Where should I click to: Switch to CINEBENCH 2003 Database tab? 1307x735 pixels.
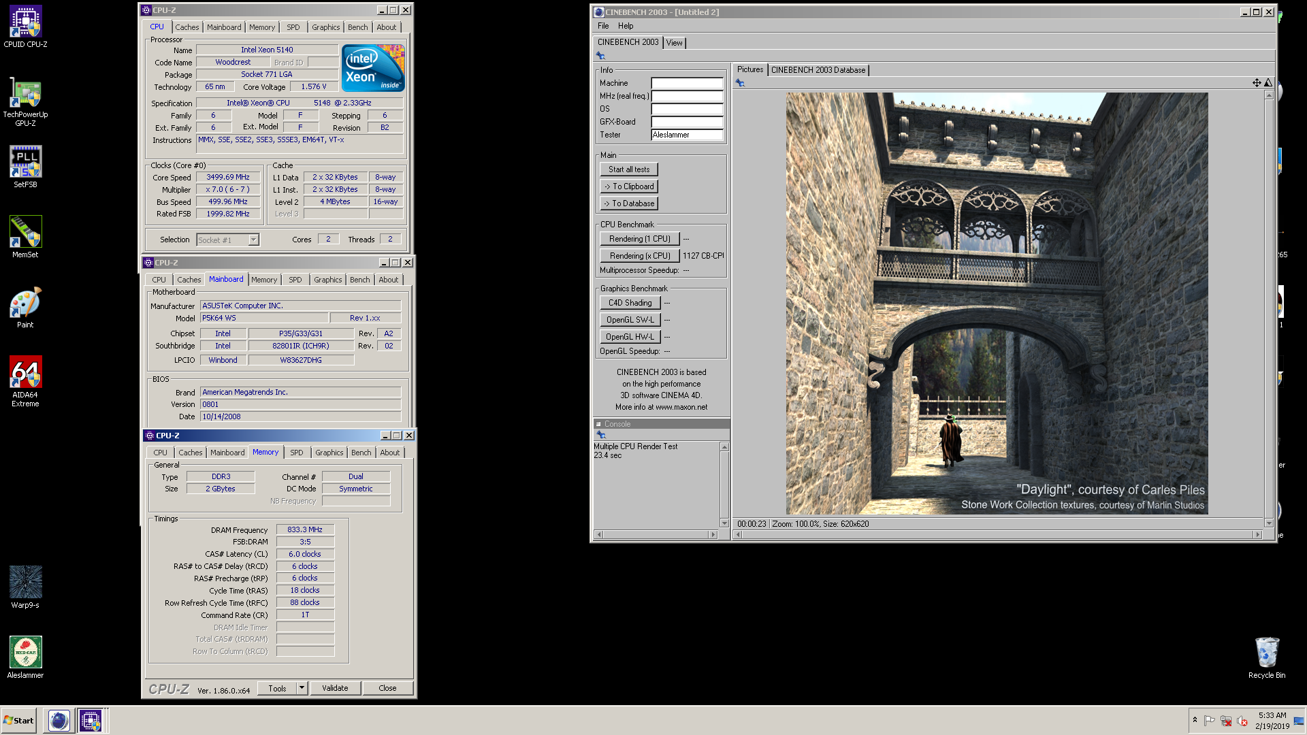click(818, 70)
